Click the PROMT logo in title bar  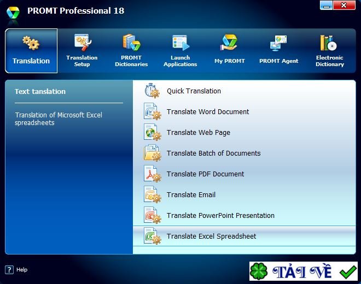pyautogui.click(x=13, y=13)
